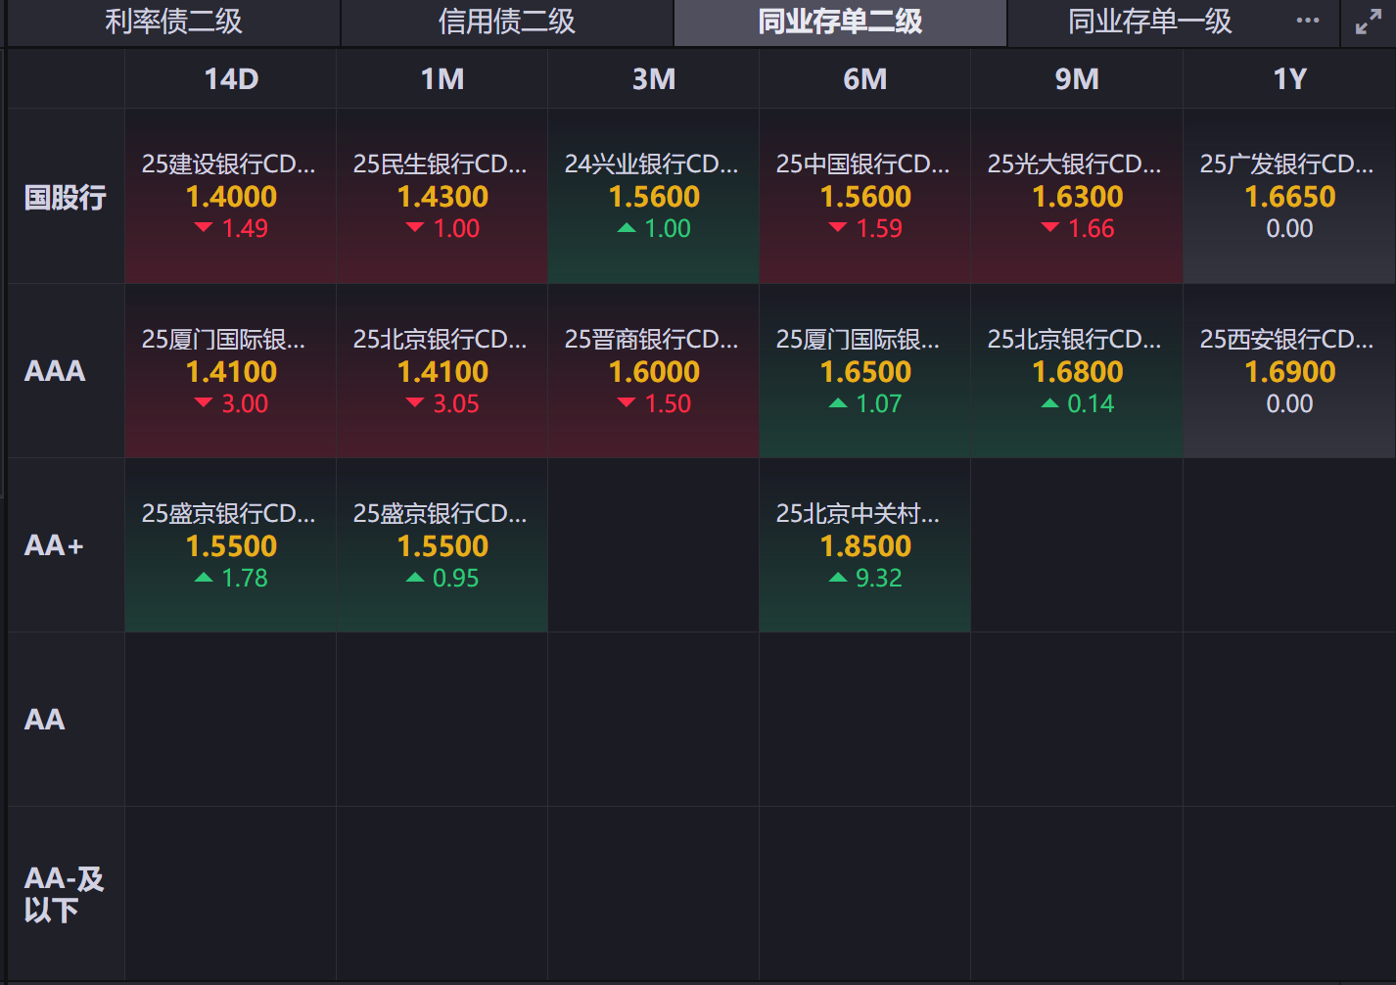Viewport: 1396px width, 985px height.
Task: Click the 25北京中关村 cell at 1.8500
Action: click(865, 545)
